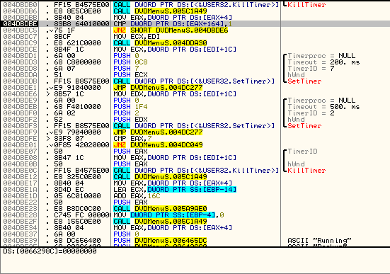390x274 pixels.
Task: Select CALL DVDMenuS.005C1A49 at 004DBE12
Action: pyautogui.click(x=160, y=177)
